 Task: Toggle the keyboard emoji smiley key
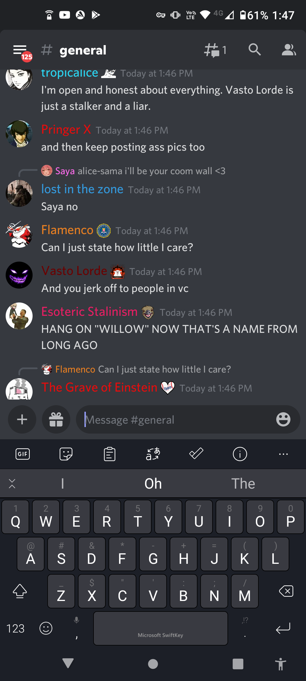[46, 628]
